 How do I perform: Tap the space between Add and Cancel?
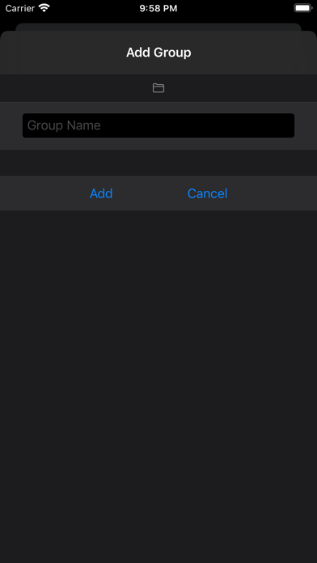(150, 193)
